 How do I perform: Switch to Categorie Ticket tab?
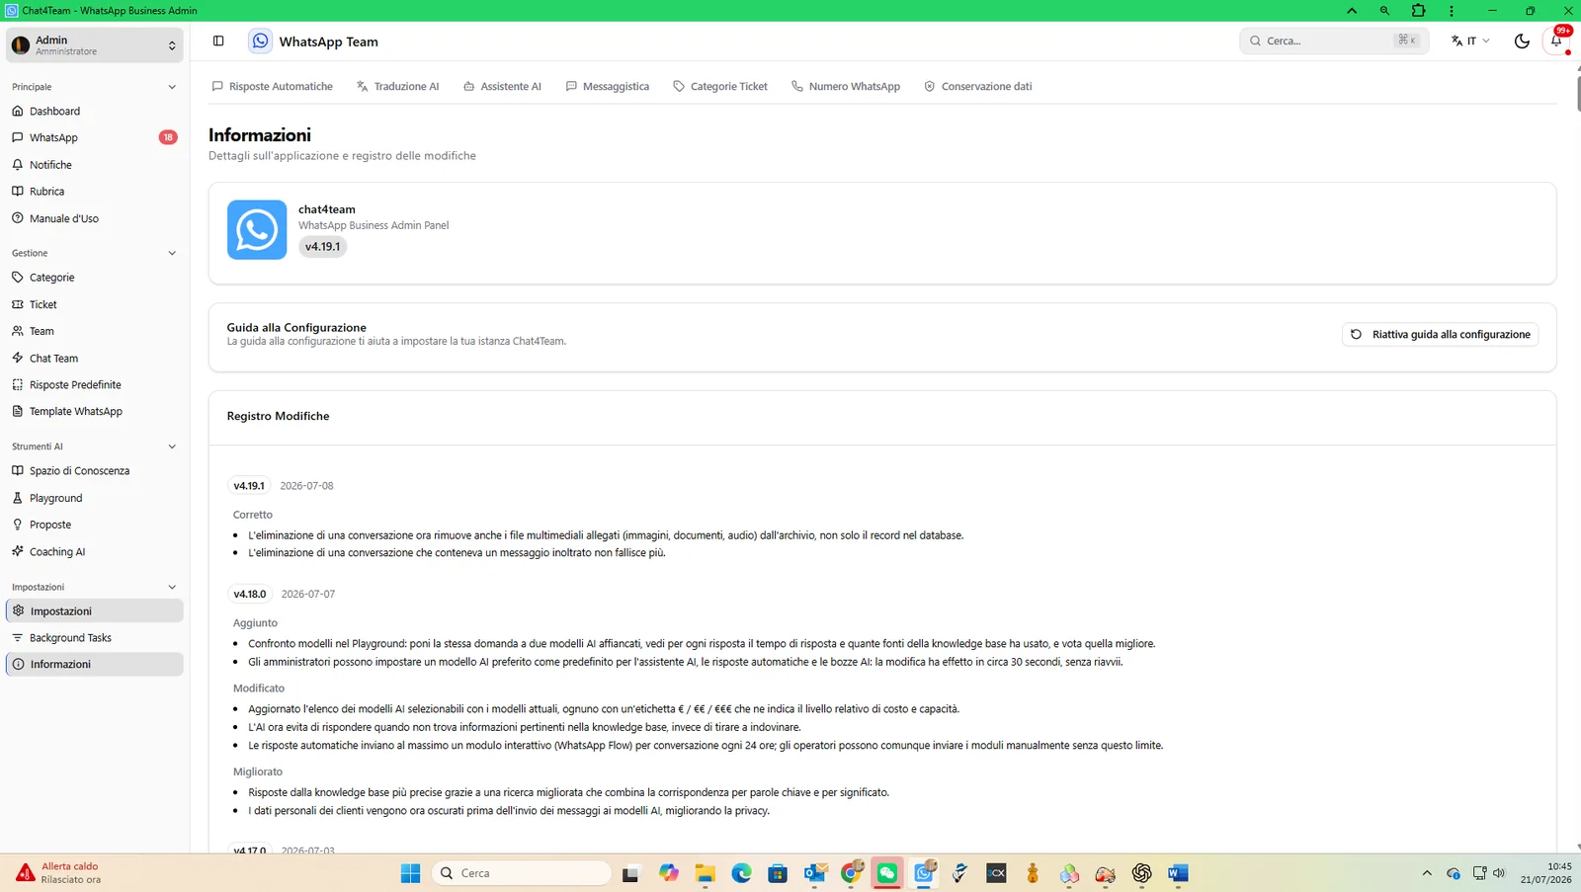720,87
